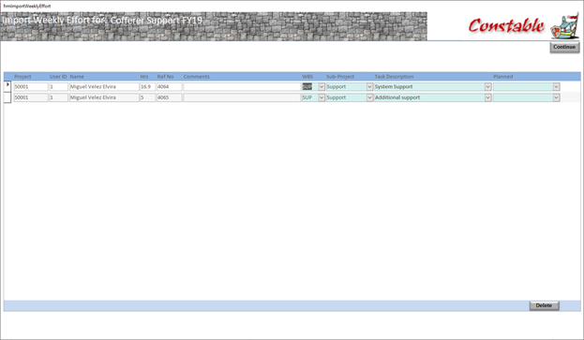Open Planned dropdown in System Support row
Viewport: 584px width, 340px height.
[556, 87]
